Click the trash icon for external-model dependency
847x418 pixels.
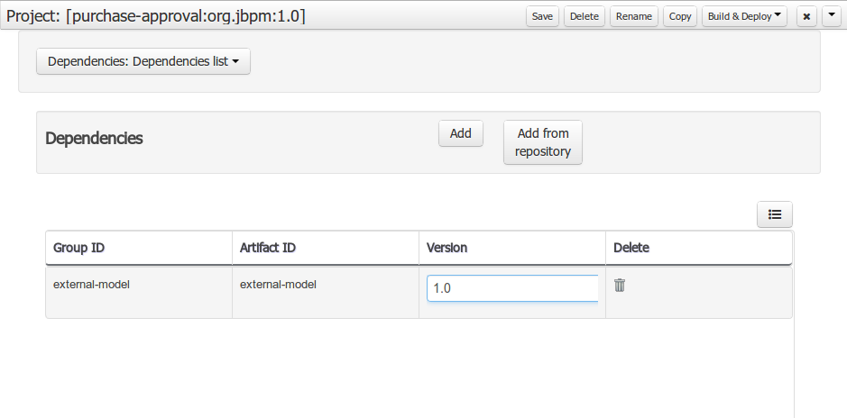click(x=620, y=286)
